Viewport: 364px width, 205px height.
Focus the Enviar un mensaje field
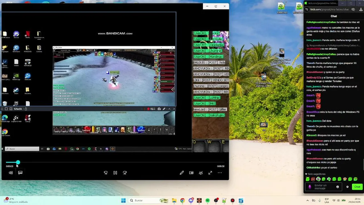[x=324, y=187]
